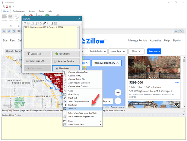Click the curly braces Run Script toolbar icon
Viewport: 187px width, 141px height.
(x=52, y=23)
